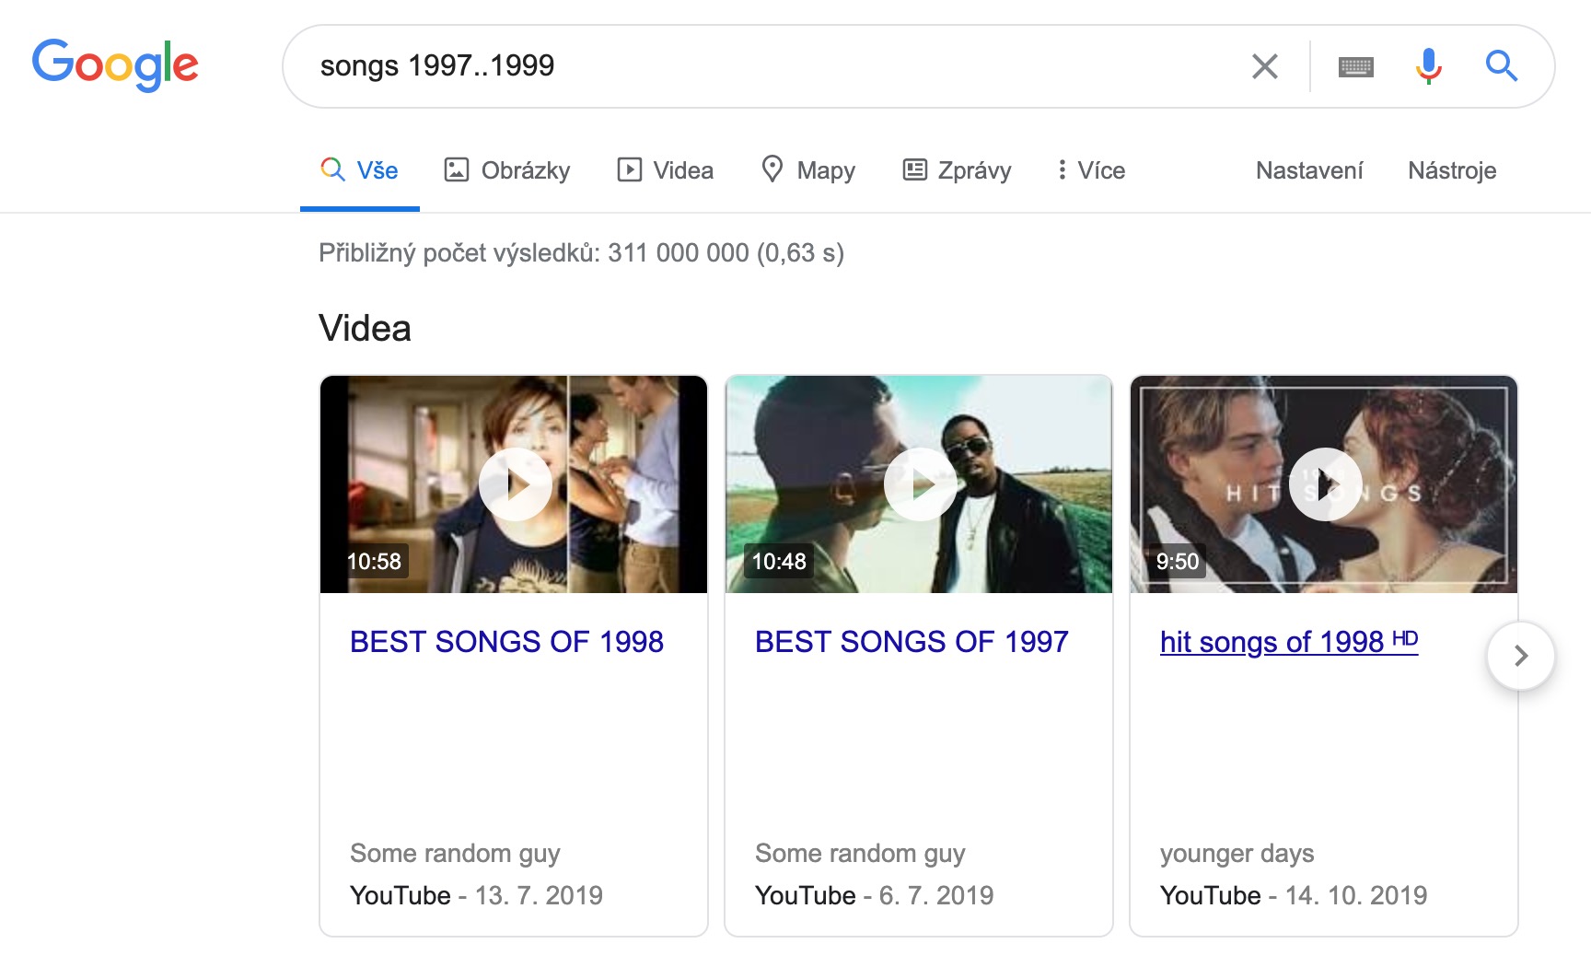Switch to the Mapy tab
This screenshot has width=1591, height=967.
pyautogui.click(x=808, y=170)
